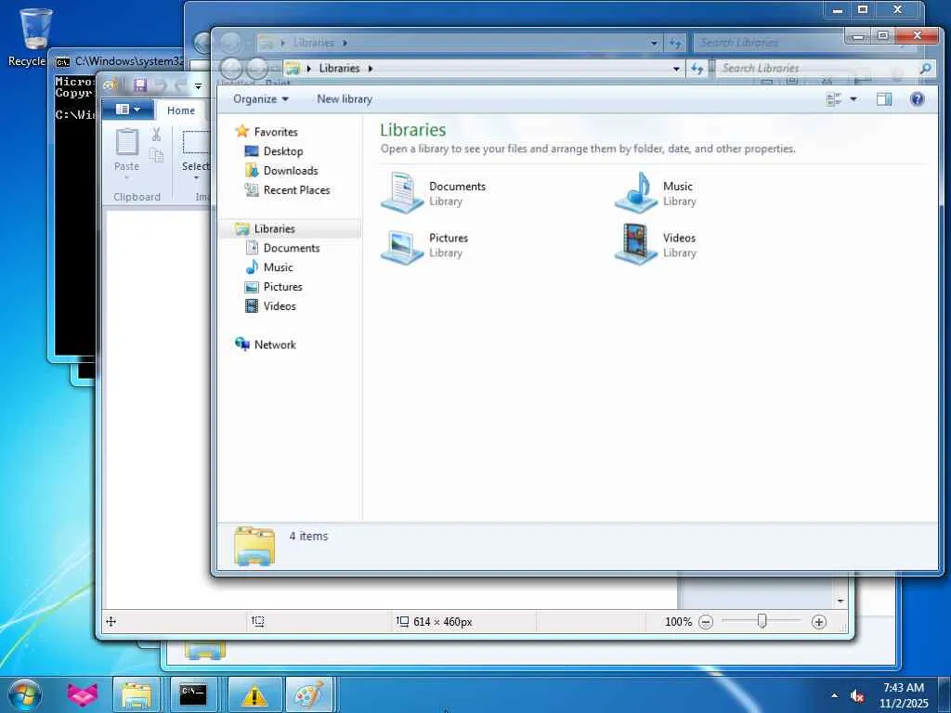
Task: Click the Search Libraries input box
Action: pyautogui.click(x=815, y=69)
